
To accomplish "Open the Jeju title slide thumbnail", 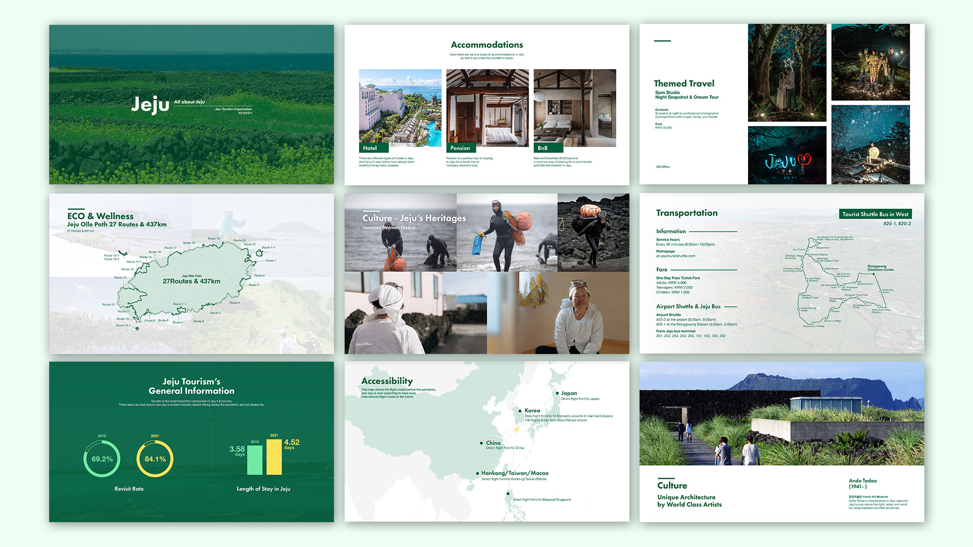I will point(191,104).
